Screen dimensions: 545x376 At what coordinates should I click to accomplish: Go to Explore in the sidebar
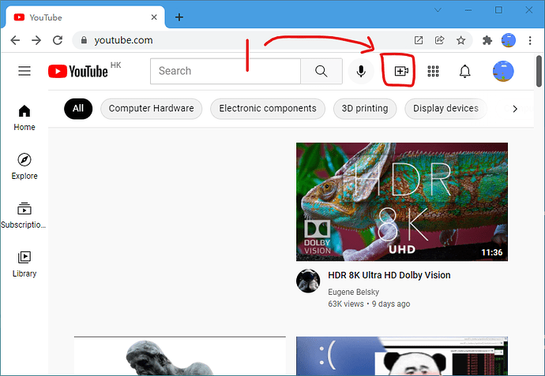click(x=24, y=166)
